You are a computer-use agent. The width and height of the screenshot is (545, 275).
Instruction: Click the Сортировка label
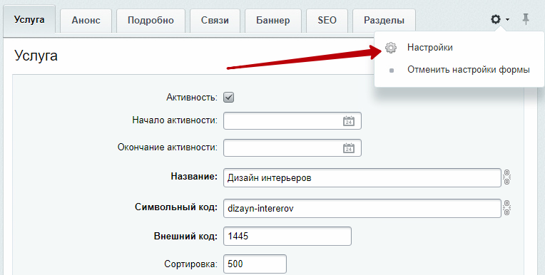point(190,264)
